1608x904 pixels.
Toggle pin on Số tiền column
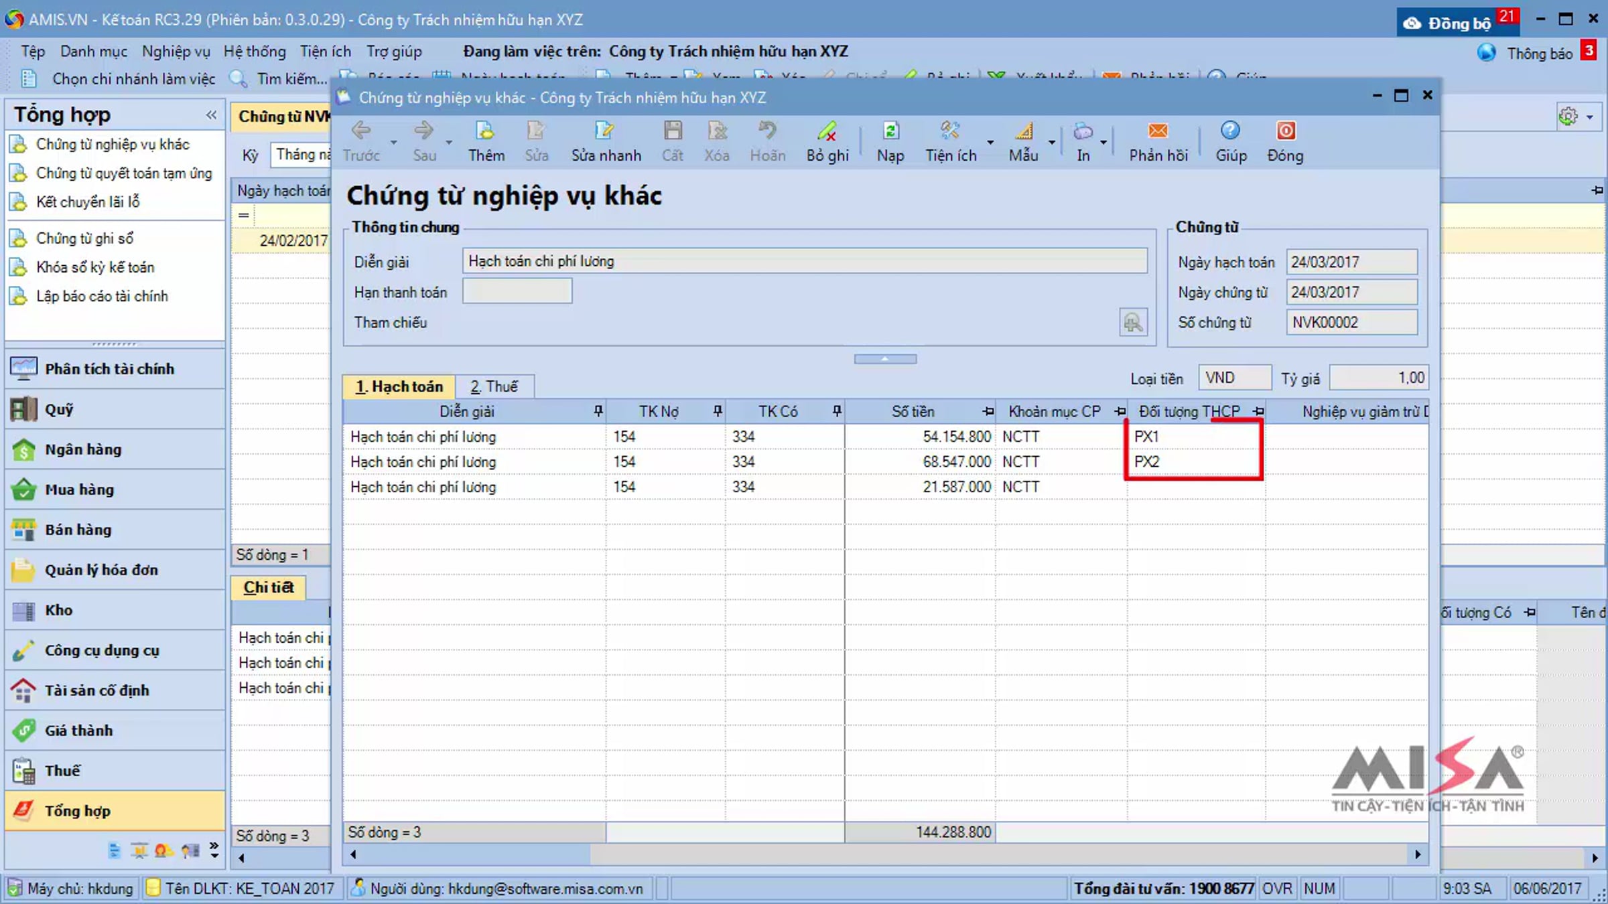click(x=988, y=411)
